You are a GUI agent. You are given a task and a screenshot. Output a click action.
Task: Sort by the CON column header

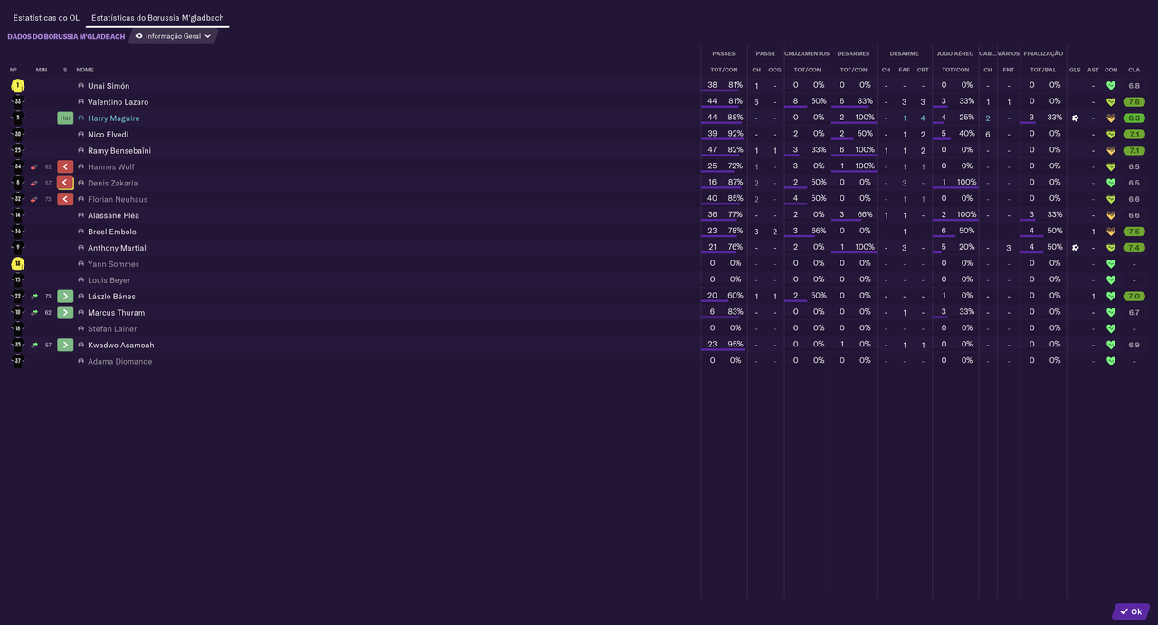coord(1111,70)
